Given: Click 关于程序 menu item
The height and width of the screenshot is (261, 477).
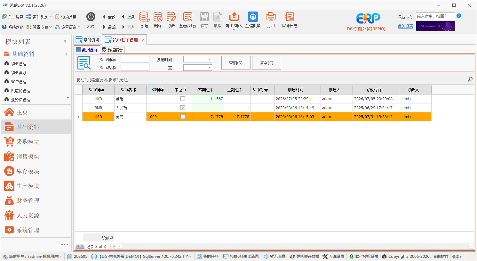Looking at the screenshot, I should [12, 17].
